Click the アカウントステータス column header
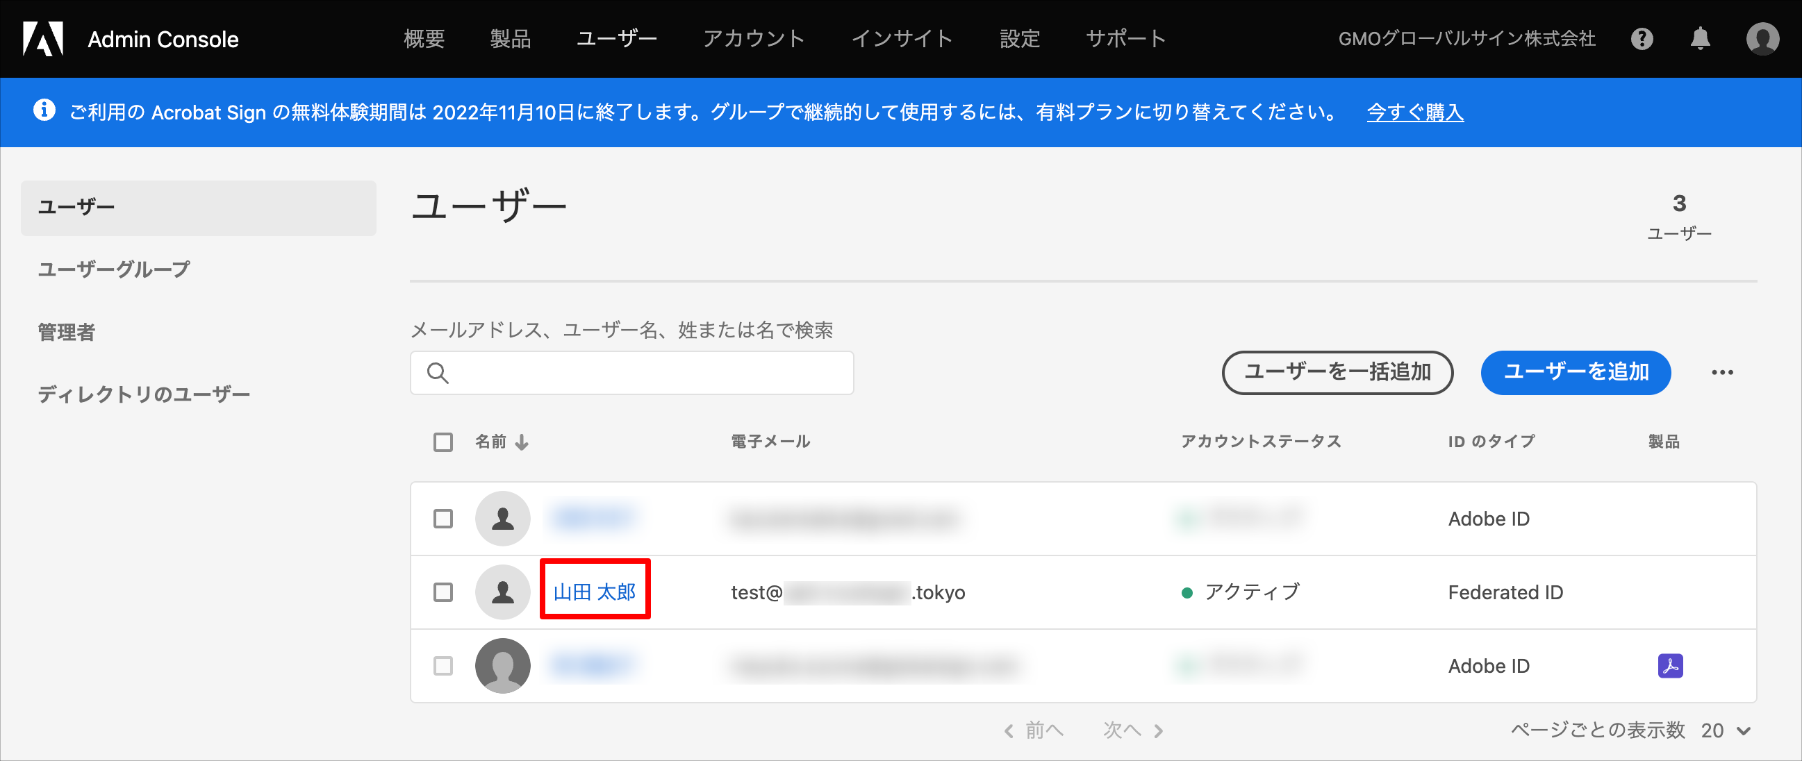 coord(1261,442)
